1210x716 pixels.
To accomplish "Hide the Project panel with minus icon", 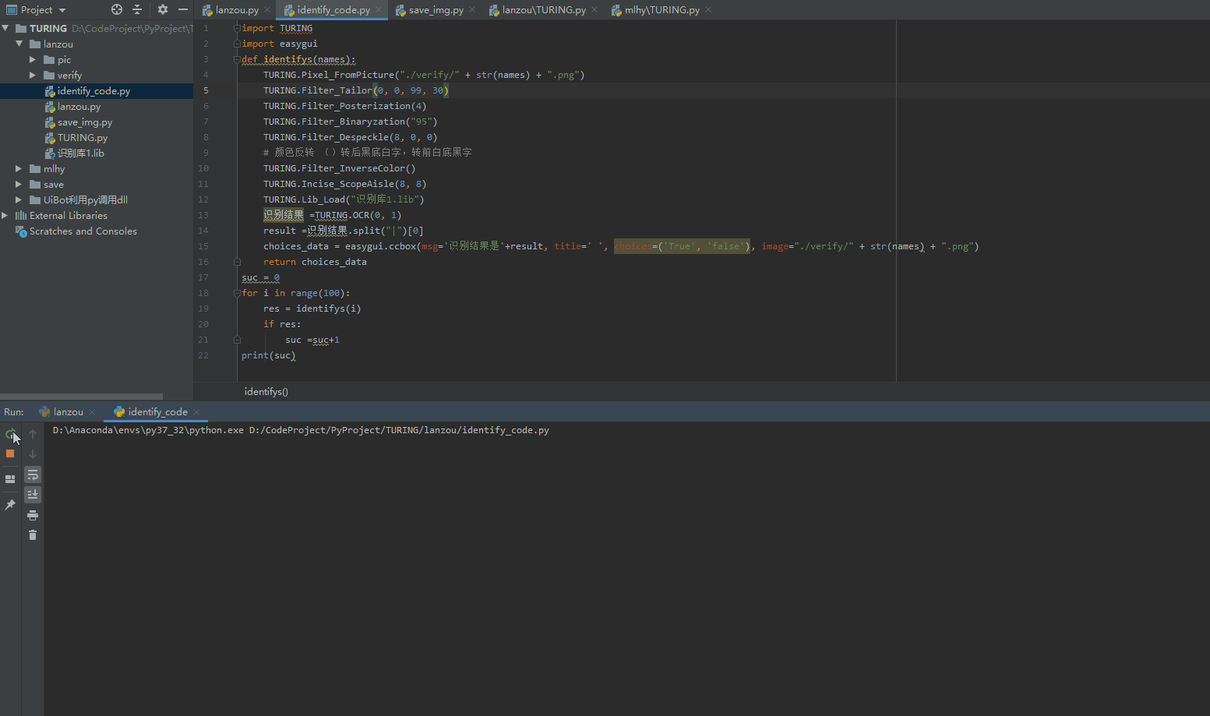I will 182,9.
